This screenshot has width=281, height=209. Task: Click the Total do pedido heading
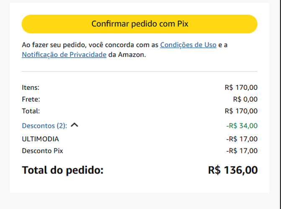click(x=62, y=170)
